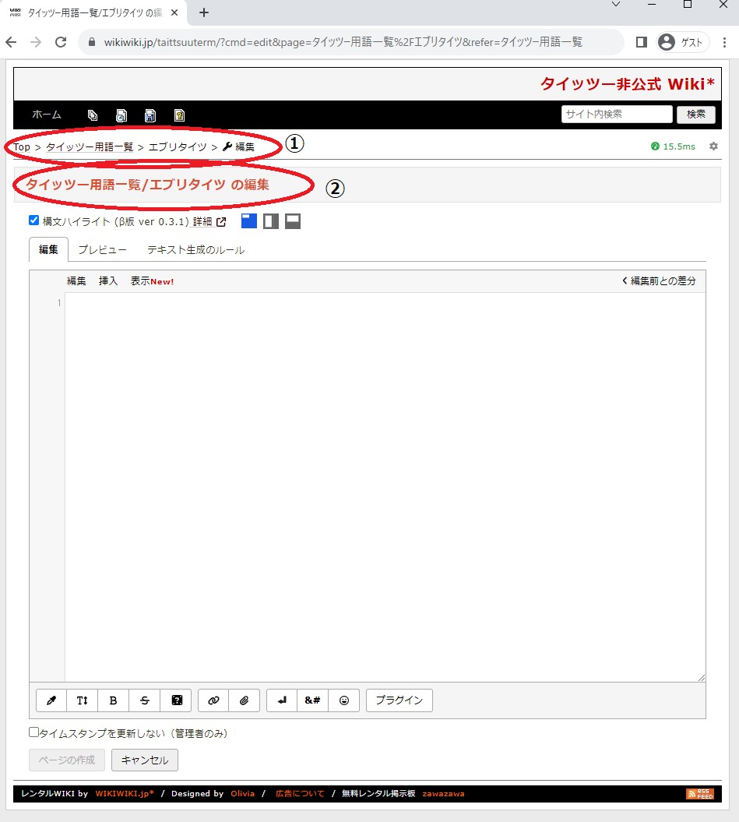Open the emoji smiley picker

(344, 700)
